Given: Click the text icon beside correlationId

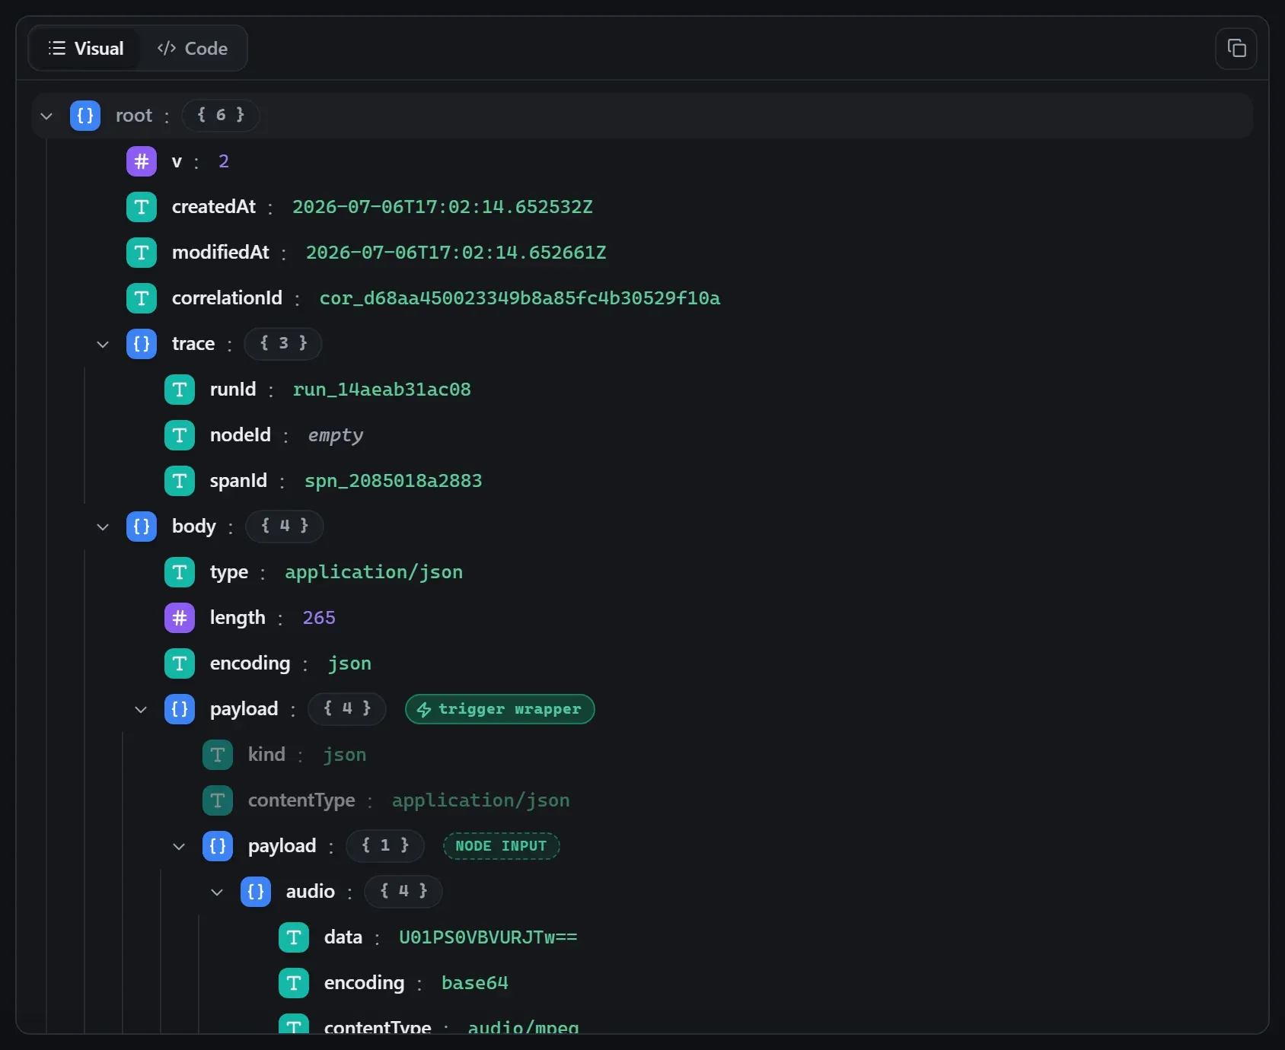Looking at the screenshot, I should click(x=142, y=298).
